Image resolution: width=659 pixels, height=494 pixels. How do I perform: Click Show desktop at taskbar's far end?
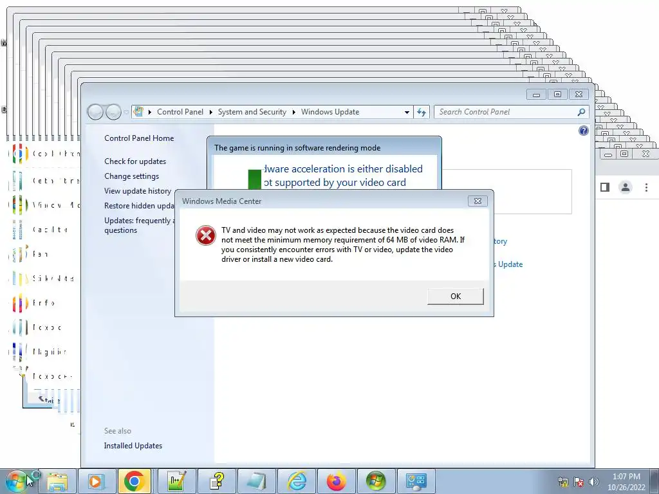tap(654, 481)
